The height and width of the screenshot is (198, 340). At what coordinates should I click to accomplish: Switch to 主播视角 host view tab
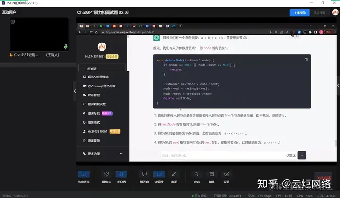[x=300, y=13]
